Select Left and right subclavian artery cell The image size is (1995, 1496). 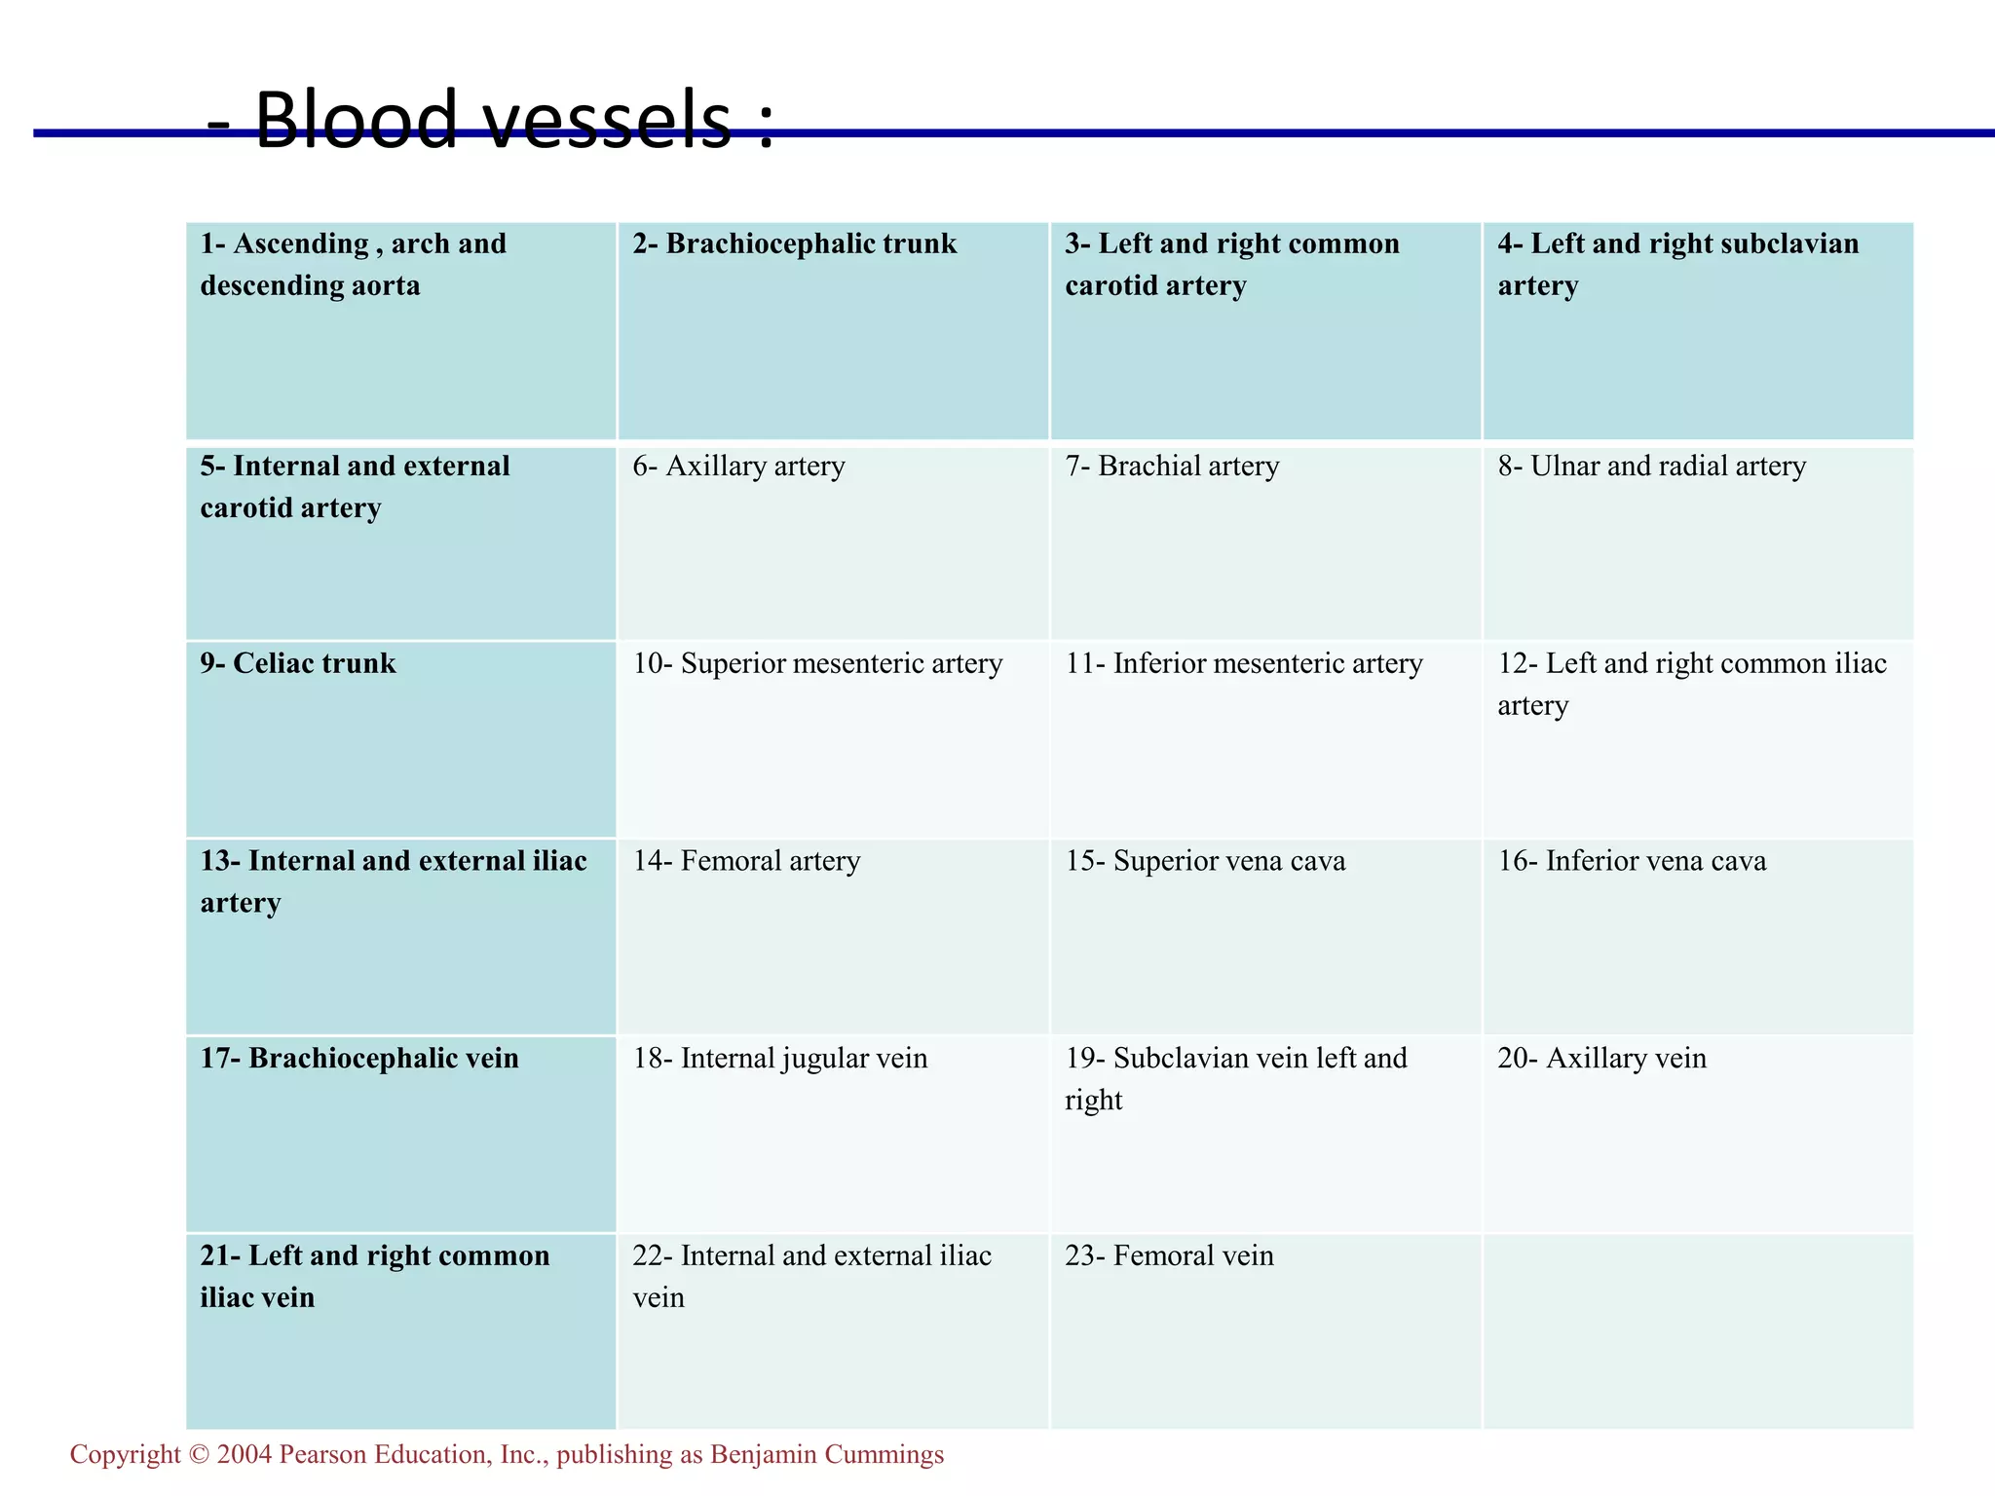coord(1699,331)
